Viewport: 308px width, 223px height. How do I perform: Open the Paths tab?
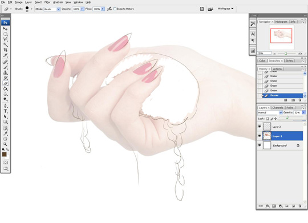click(290, 108)
